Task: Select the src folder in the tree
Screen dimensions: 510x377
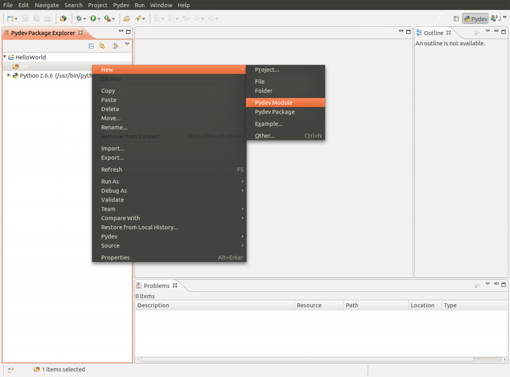Action: point(24,66)
